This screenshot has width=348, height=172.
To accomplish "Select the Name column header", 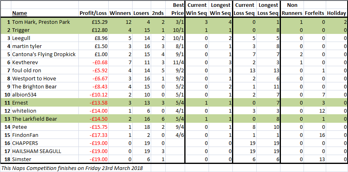I will 19,13.
